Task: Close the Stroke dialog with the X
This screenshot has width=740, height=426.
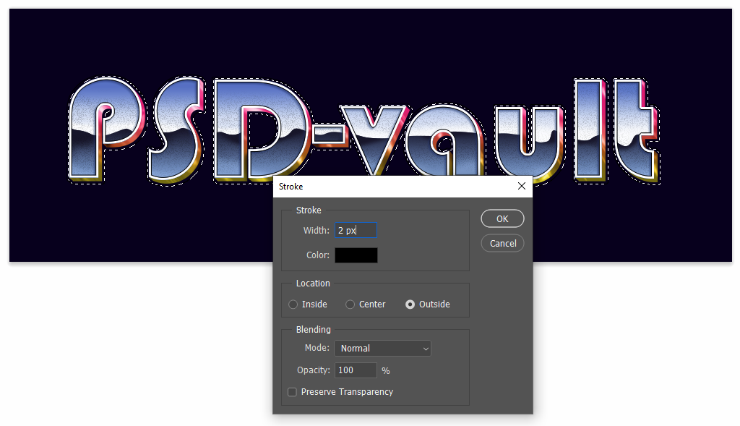Action: tap(522, 187)
